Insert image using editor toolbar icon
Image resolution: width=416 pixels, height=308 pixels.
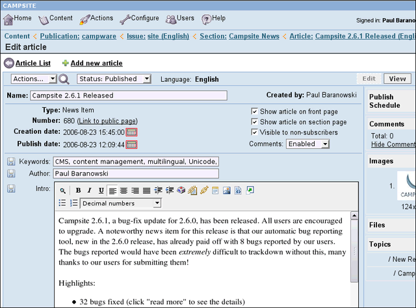(x=227, y=190)
